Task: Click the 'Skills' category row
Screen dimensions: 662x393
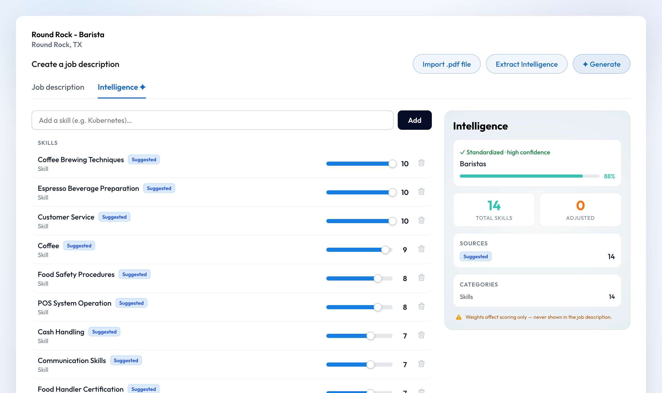Action: pyautogui.click(x=537, y=297)
